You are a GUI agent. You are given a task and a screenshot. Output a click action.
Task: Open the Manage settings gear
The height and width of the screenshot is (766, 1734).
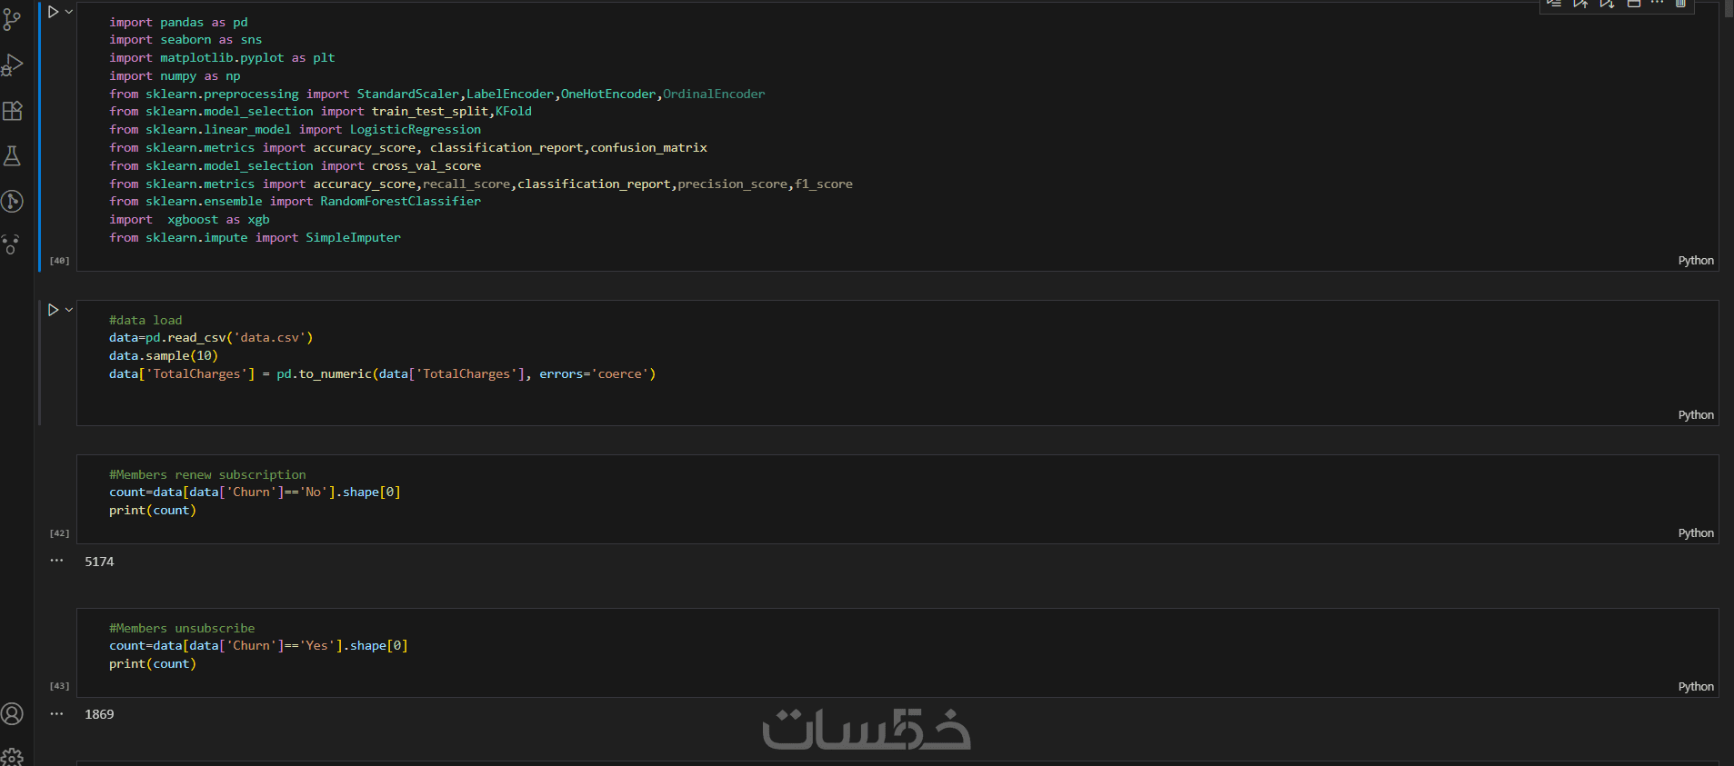click(x=12, y=757)
